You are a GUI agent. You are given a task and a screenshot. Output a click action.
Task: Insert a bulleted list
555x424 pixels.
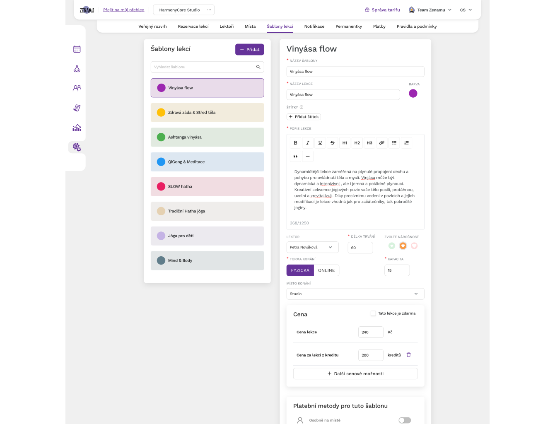tap(394, 143)
